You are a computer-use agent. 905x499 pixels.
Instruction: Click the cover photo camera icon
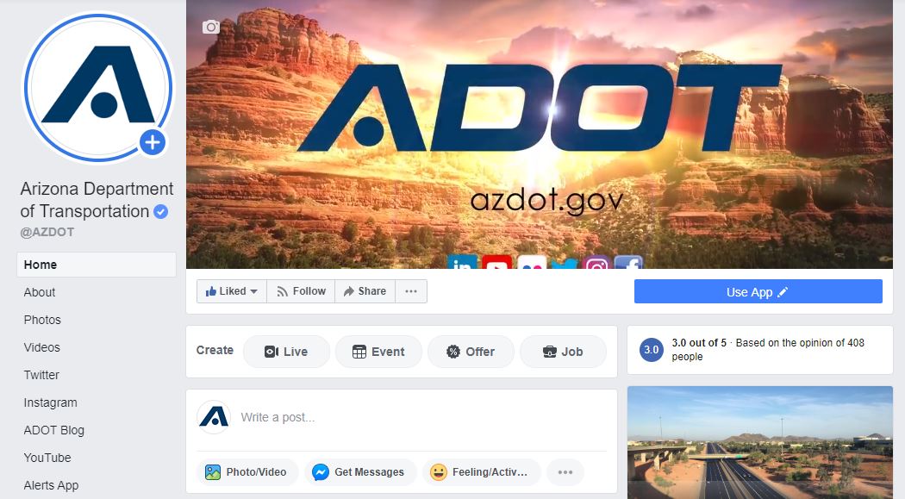tap(210, 27)
